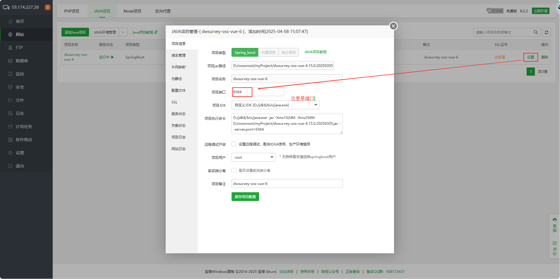Open the 数据库 sidebar menu
The width and height of the screenshot is (560, 279).
pyautogui.click(x=22, y=61)
